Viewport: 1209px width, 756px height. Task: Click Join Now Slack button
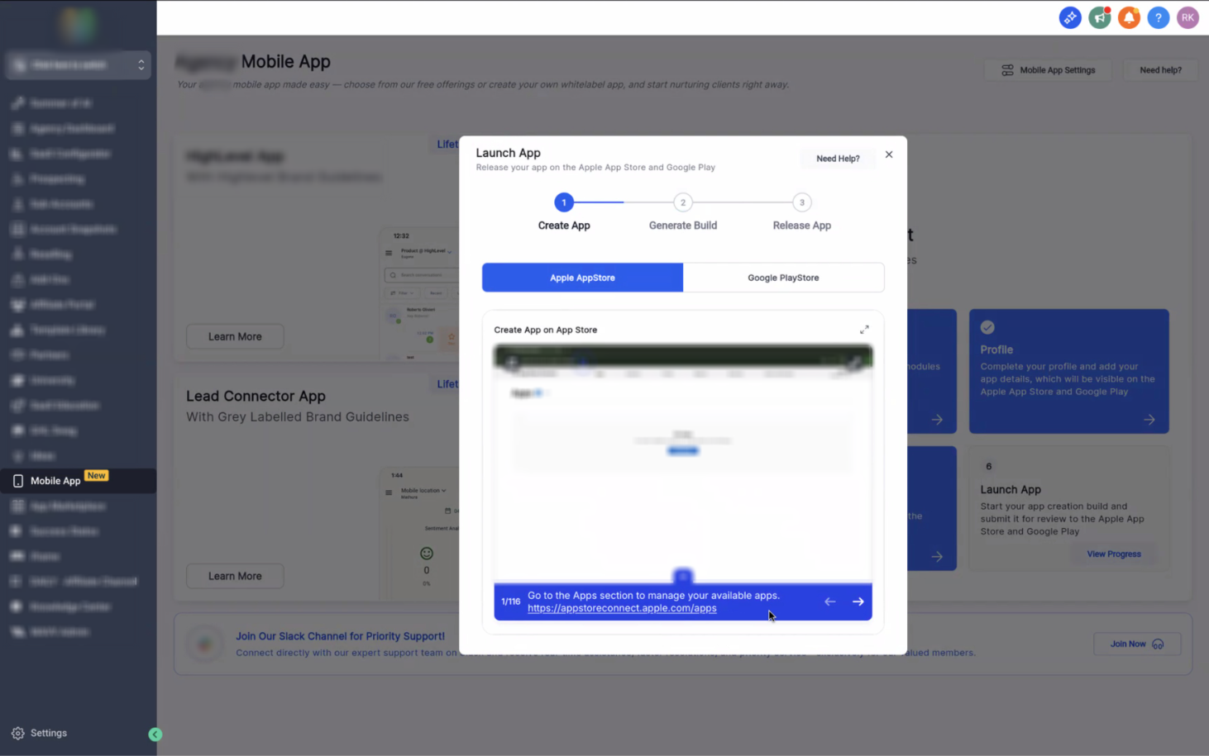click(1137, 644)
